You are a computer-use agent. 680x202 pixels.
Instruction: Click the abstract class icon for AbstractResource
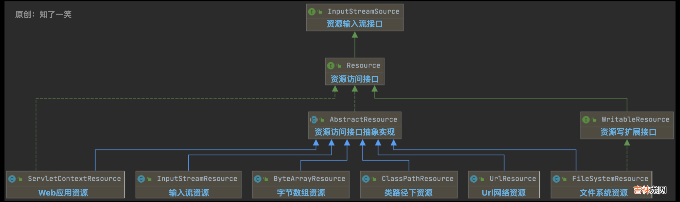click(x=314, y=120)
